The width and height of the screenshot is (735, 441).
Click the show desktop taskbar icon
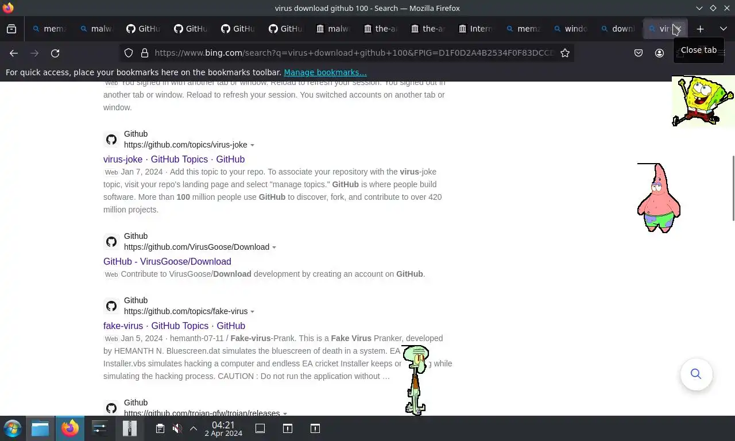(260, 428)
